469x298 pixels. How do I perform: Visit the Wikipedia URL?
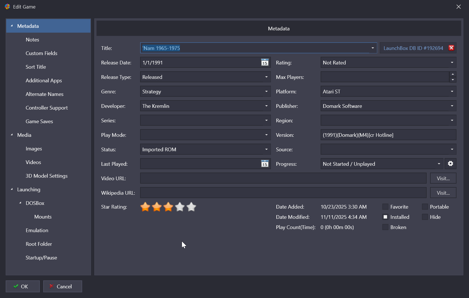click(443, 193)
